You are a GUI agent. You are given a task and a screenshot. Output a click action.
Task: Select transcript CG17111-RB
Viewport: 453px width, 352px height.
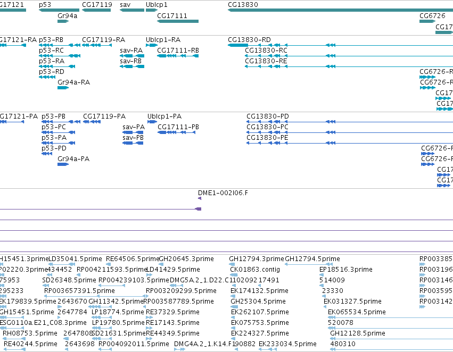click(178, 50)
